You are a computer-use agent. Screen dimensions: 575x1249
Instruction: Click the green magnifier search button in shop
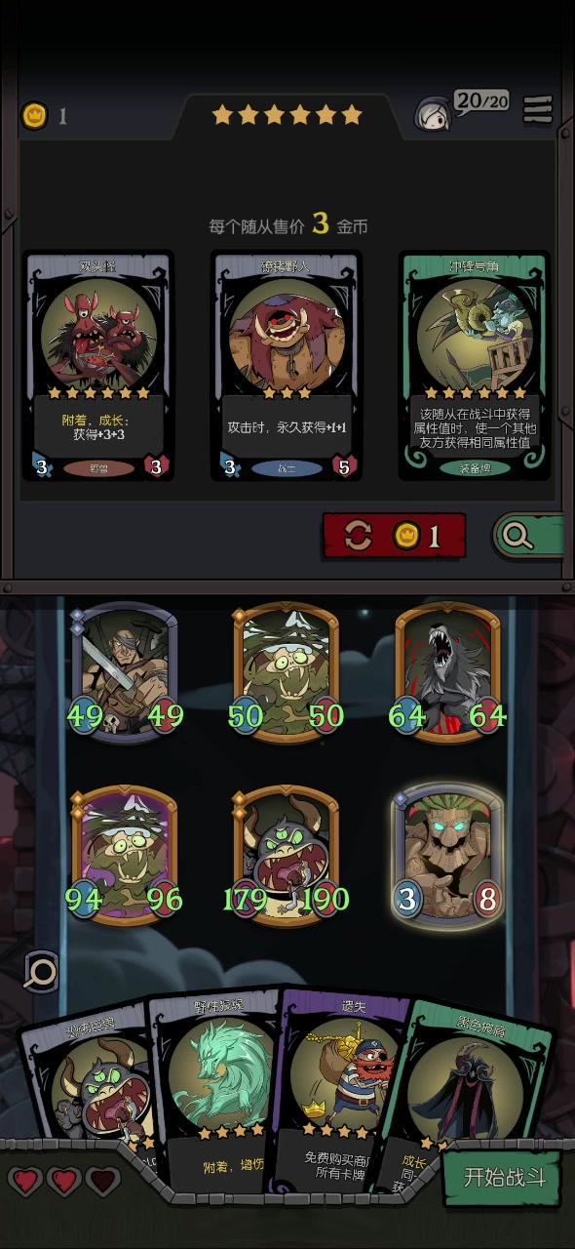527,535
